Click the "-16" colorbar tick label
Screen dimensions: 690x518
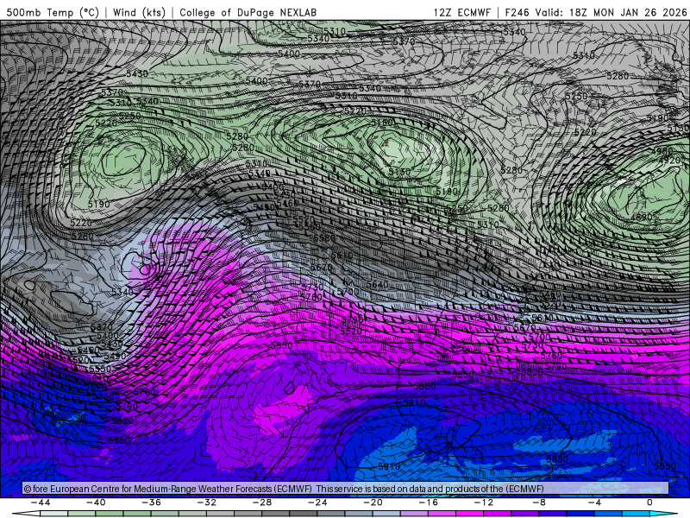pyautogui.click(x=429, y=502)
